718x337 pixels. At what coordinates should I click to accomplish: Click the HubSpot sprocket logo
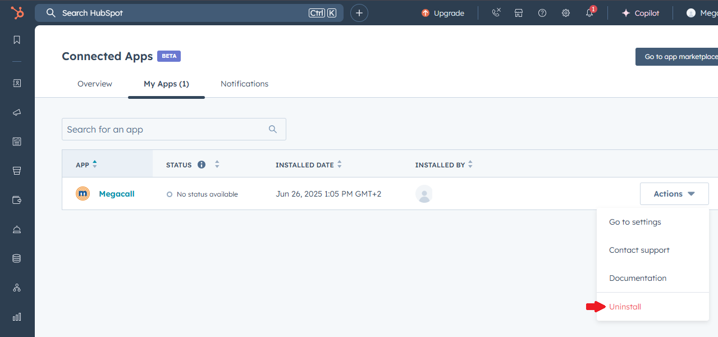pyautogui.click(x=17, y=12)
